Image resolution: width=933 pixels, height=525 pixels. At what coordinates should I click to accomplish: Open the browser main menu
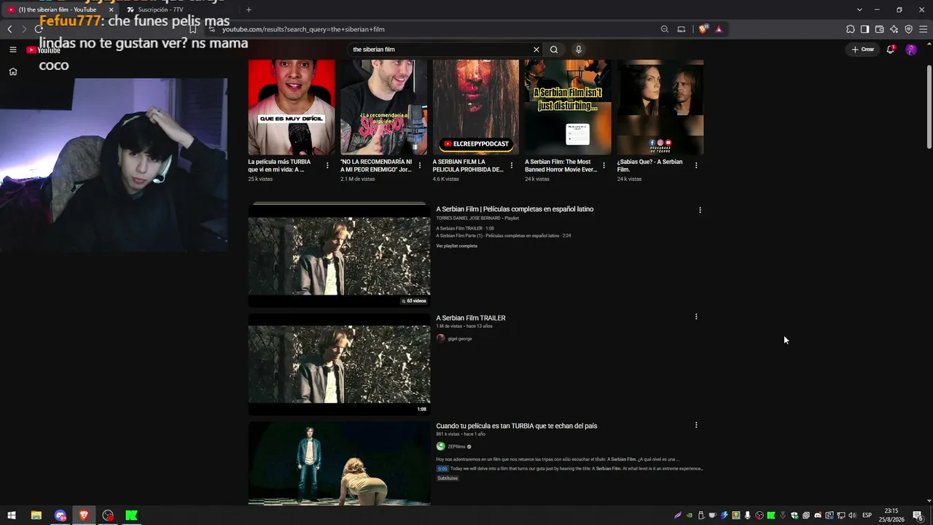coord(924,29)
